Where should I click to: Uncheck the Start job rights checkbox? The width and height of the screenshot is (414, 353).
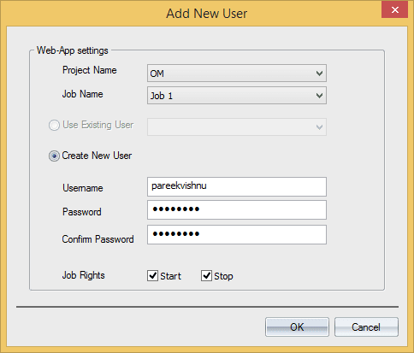coord(152,276)
